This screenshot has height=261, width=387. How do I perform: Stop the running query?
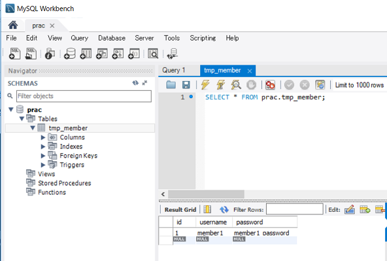(251, 85)
